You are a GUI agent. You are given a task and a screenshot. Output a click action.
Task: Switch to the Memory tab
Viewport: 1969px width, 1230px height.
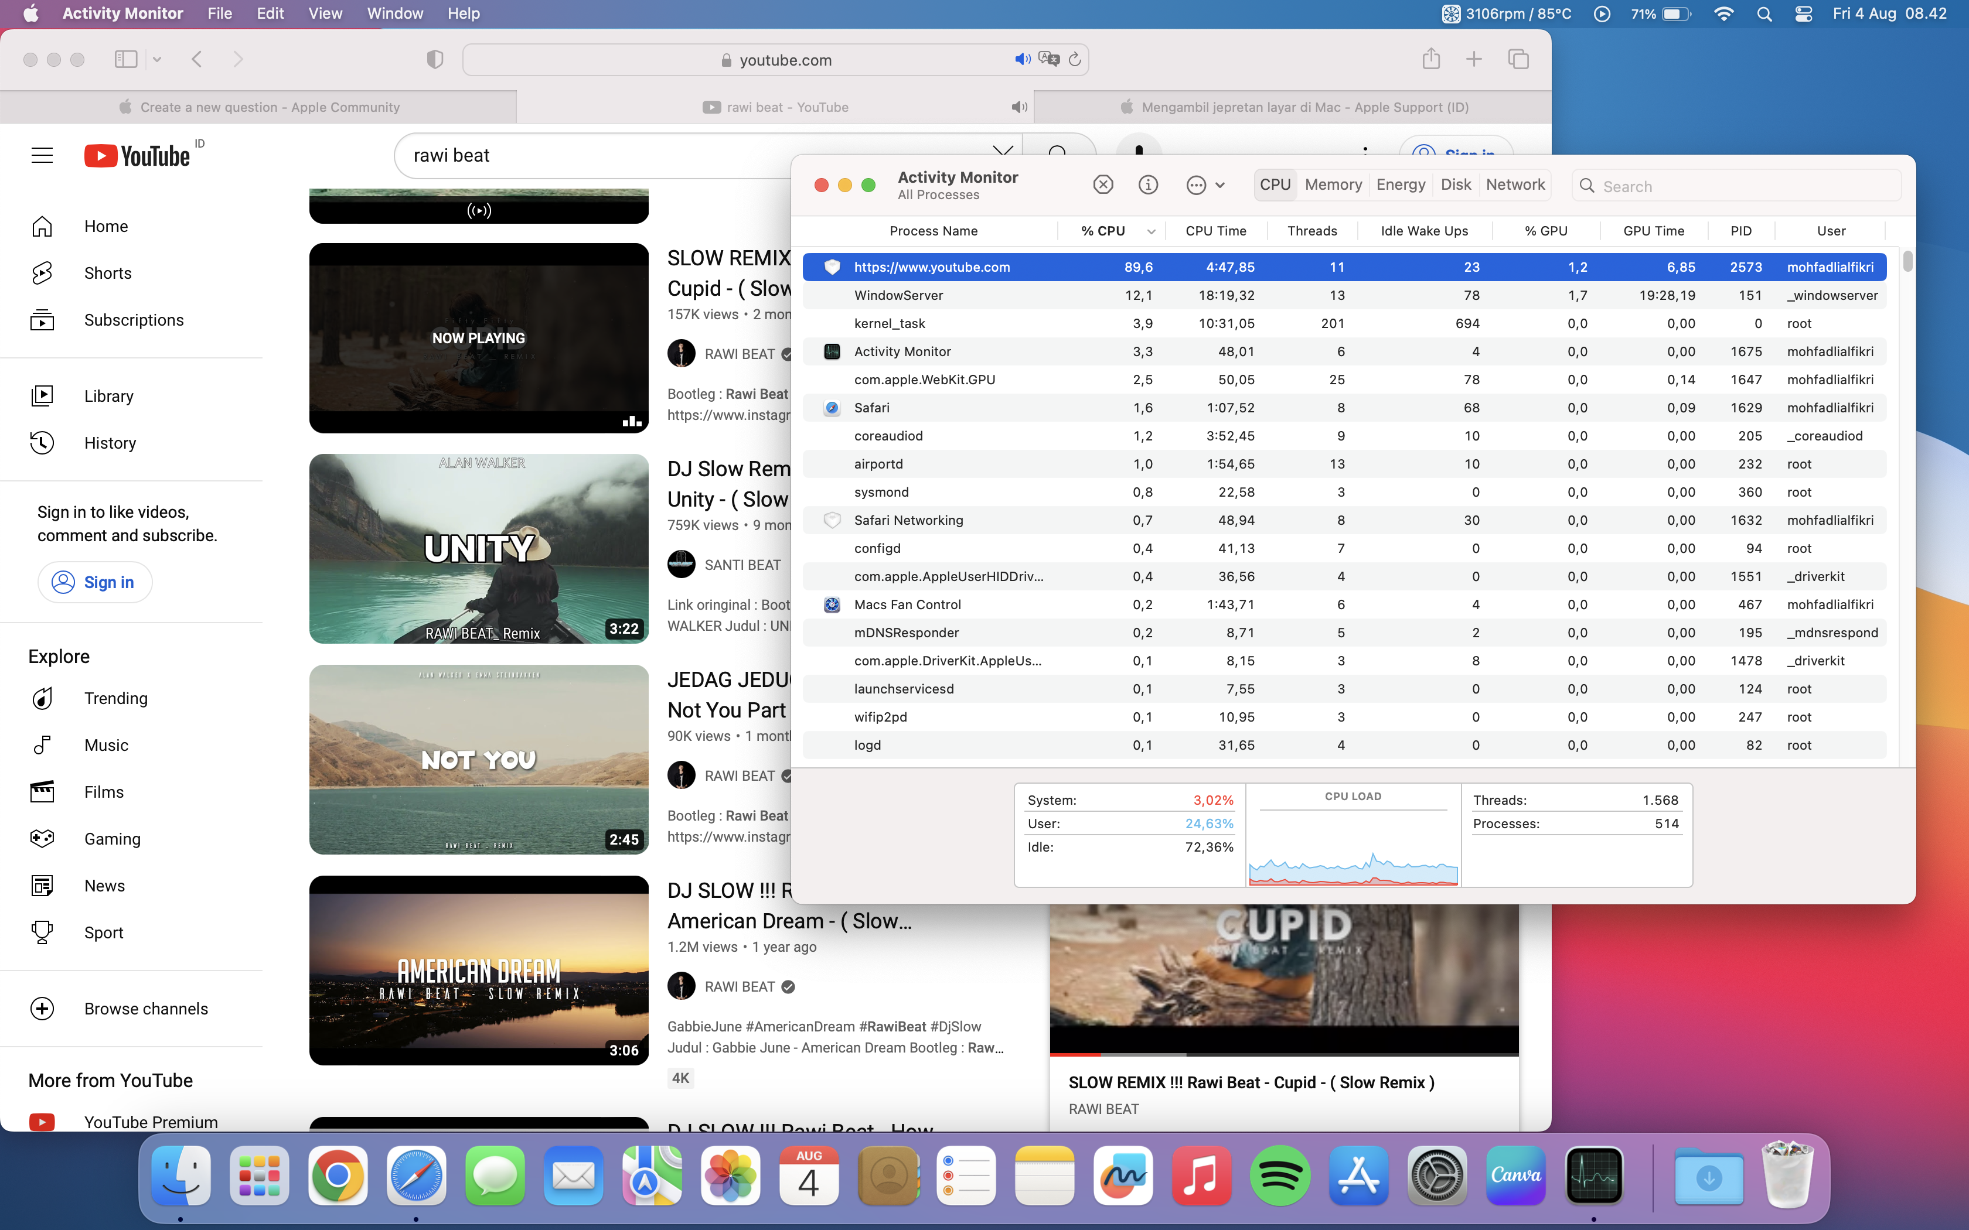pos(1333,184)
